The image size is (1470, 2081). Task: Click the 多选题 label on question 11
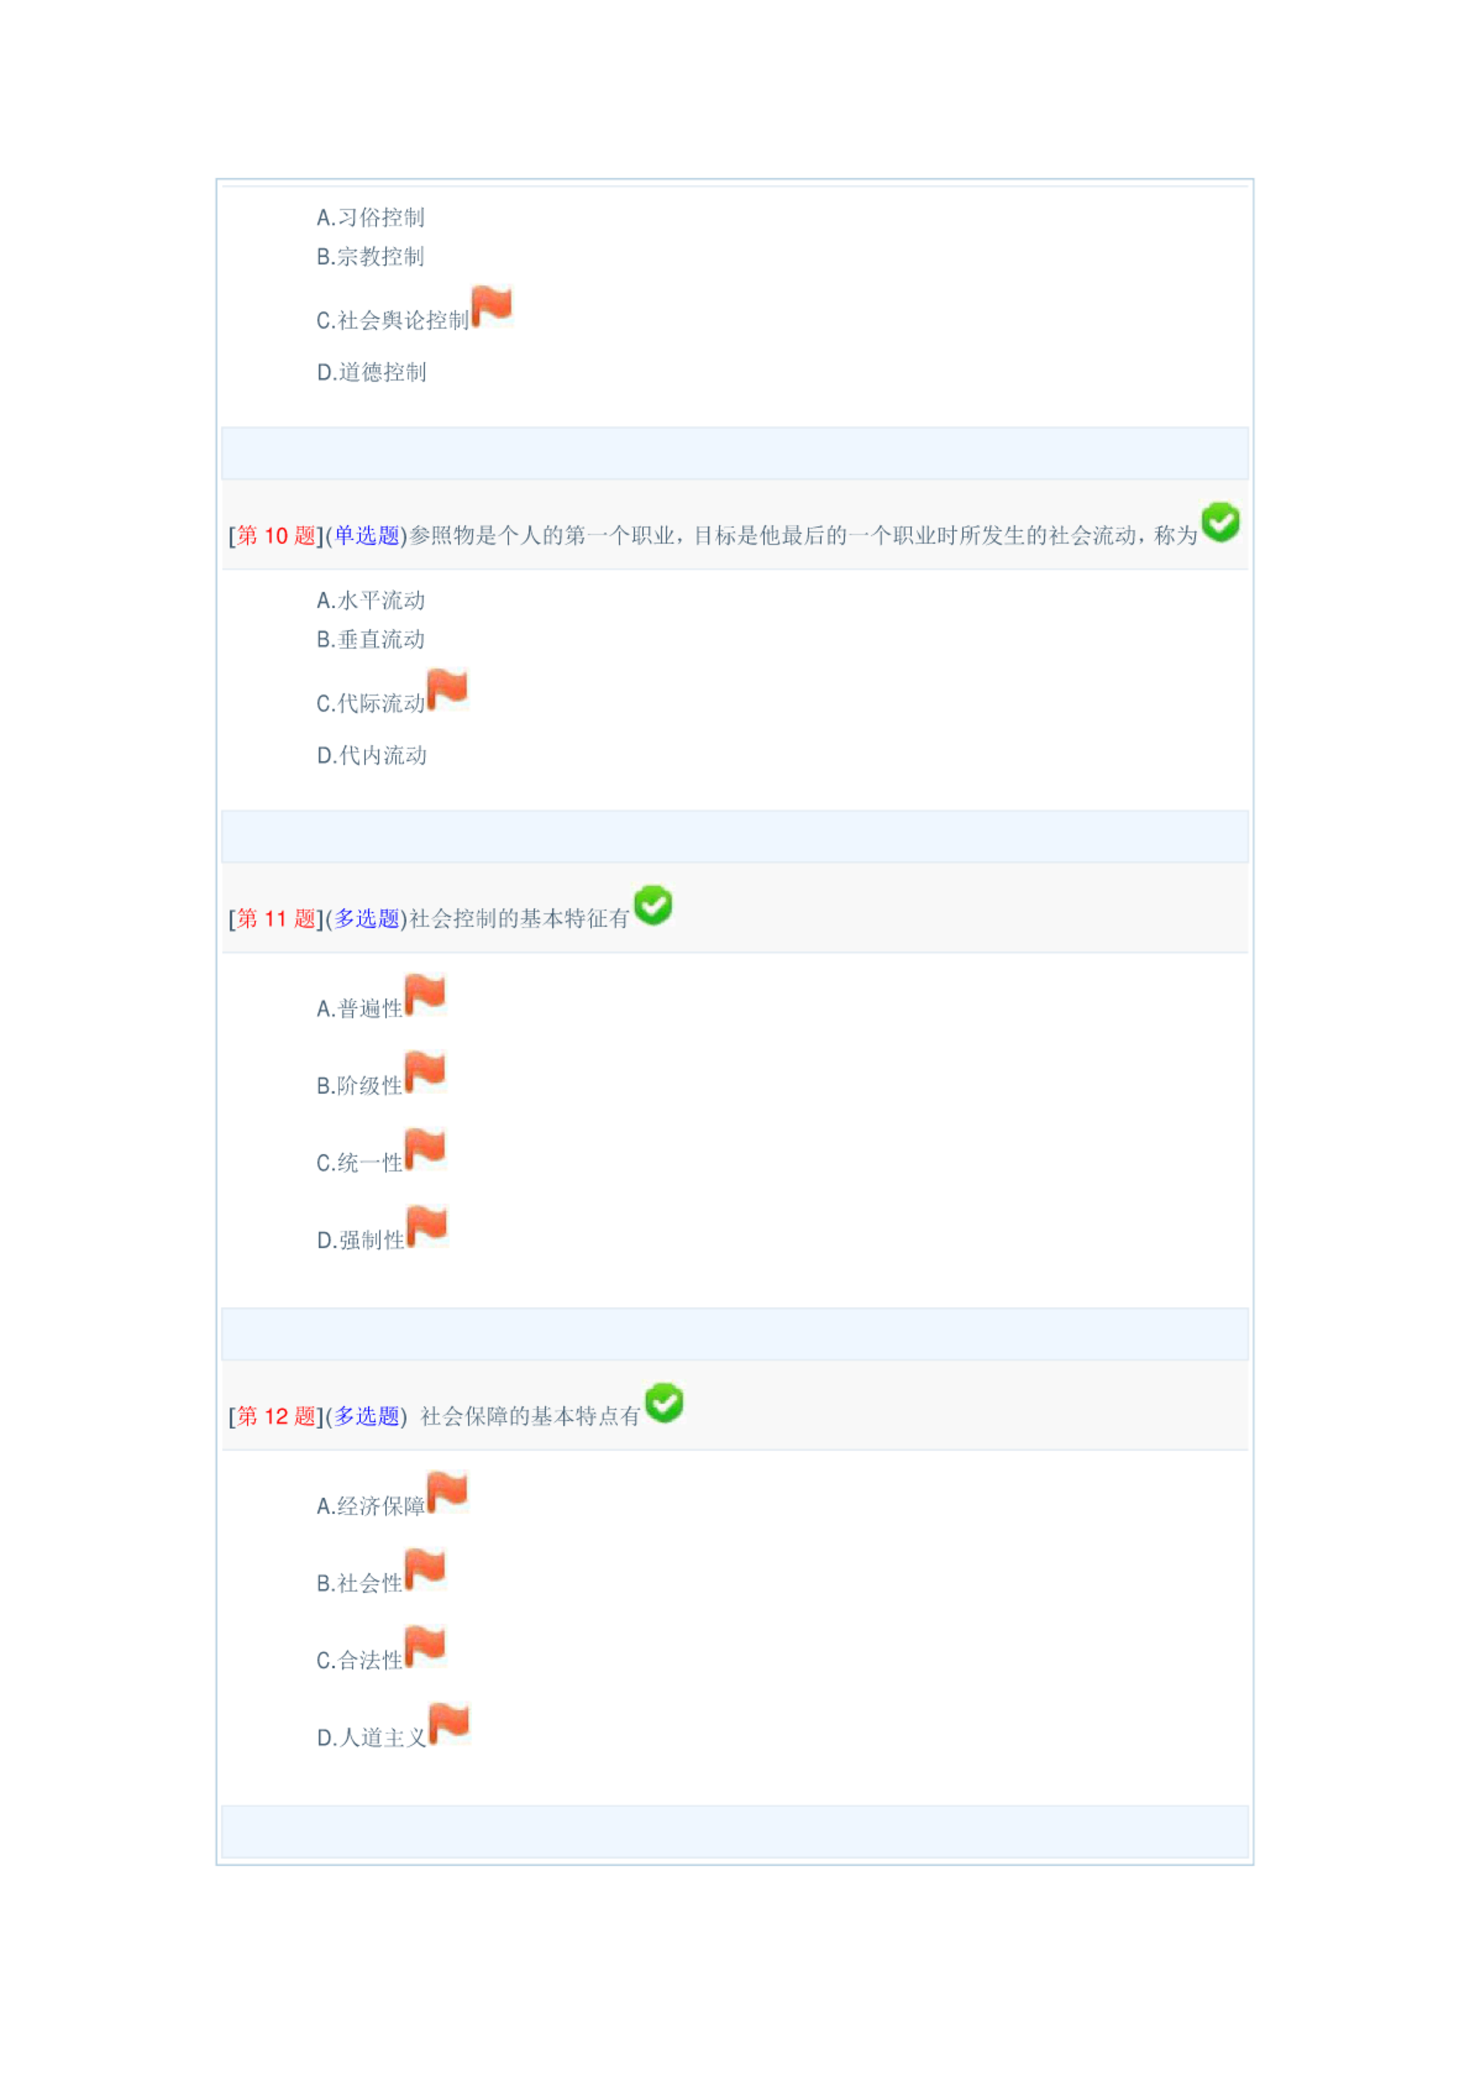(x=367, y=918)
